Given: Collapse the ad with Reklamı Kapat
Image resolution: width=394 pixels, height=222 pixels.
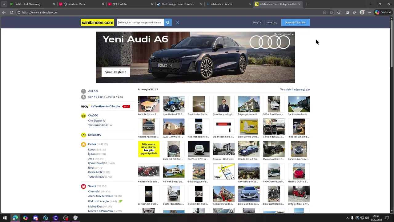Looking at the screenshot, I should 284,34.
